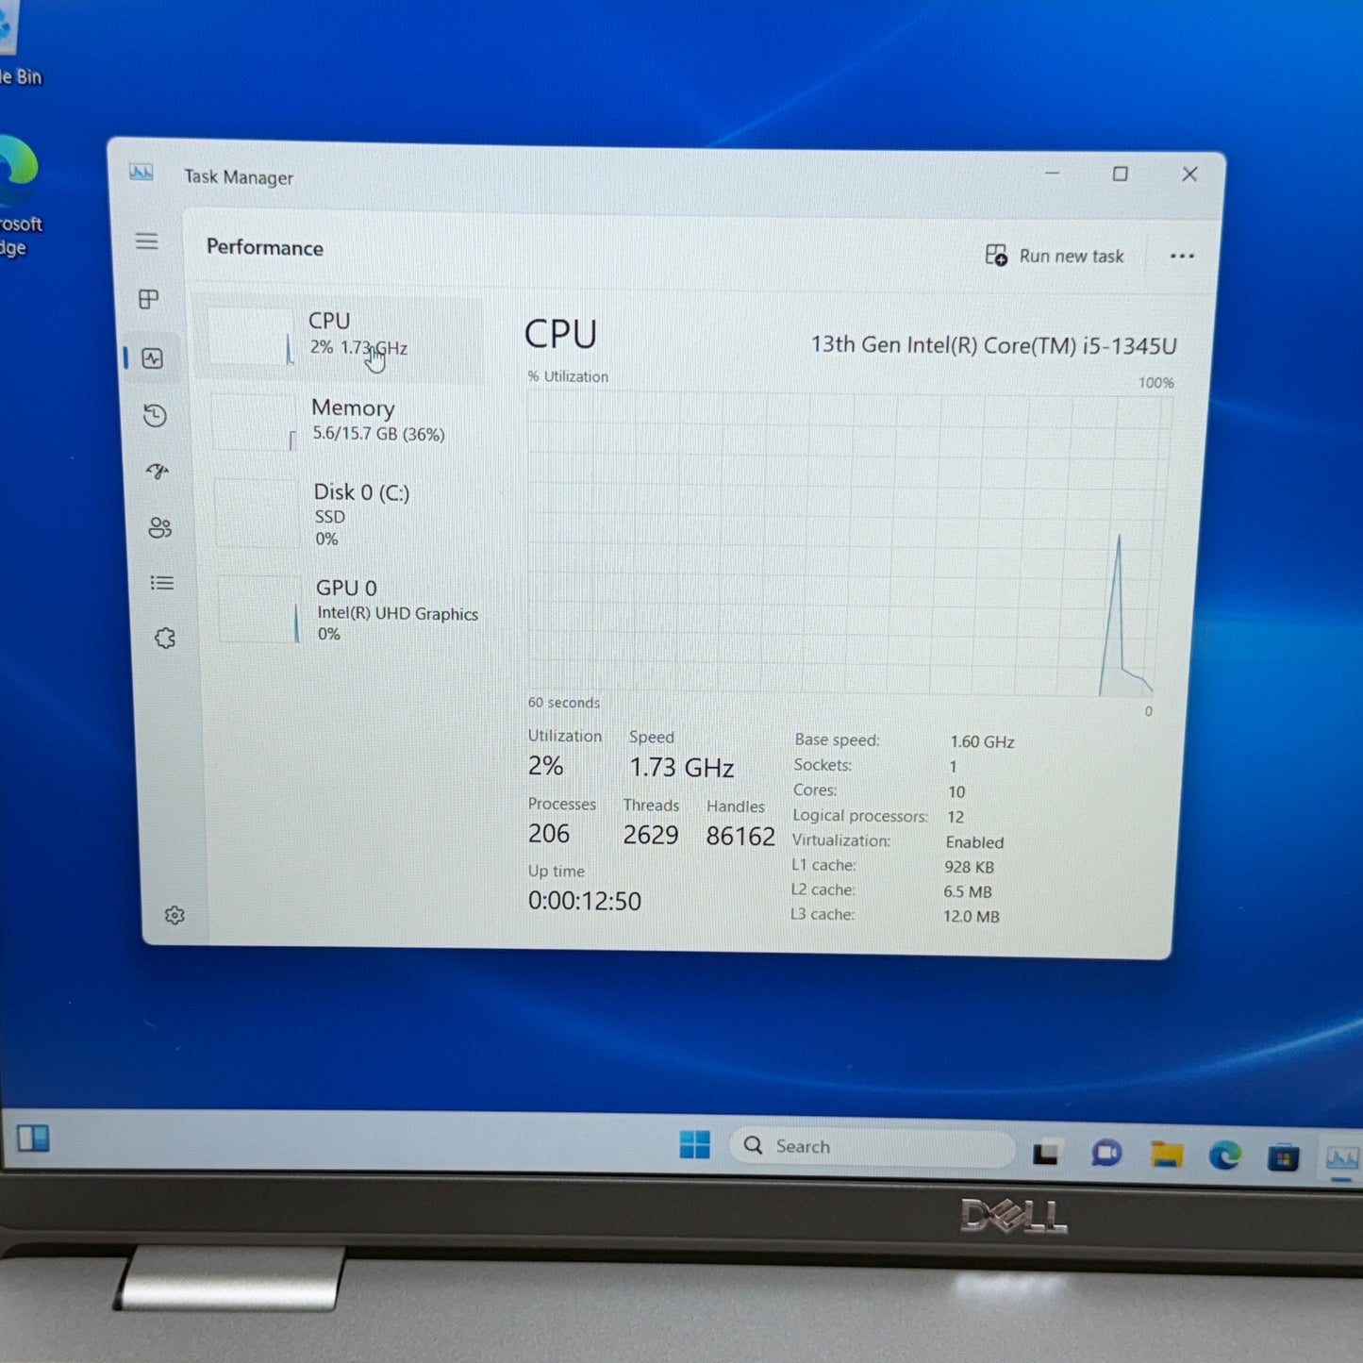
Task: Go to the Processes page icon
Action: [x=149, y=299]
